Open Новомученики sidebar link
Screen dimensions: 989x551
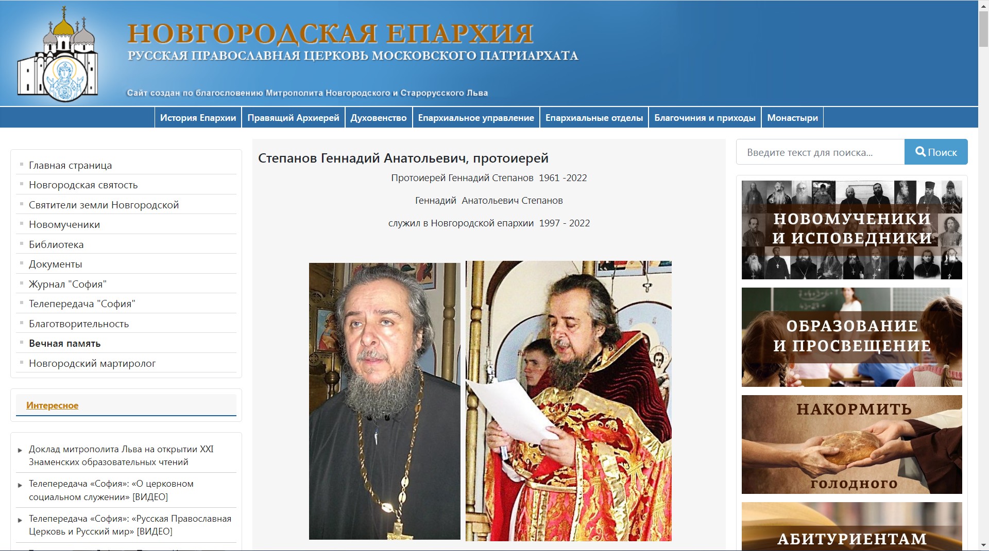pyautogui.click(x=64, y=224)
